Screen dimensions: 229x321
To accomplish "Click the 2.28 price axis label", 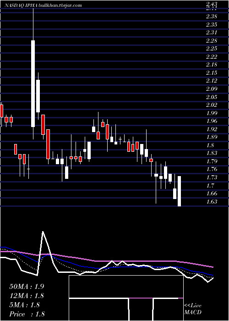I will [211, 41].
